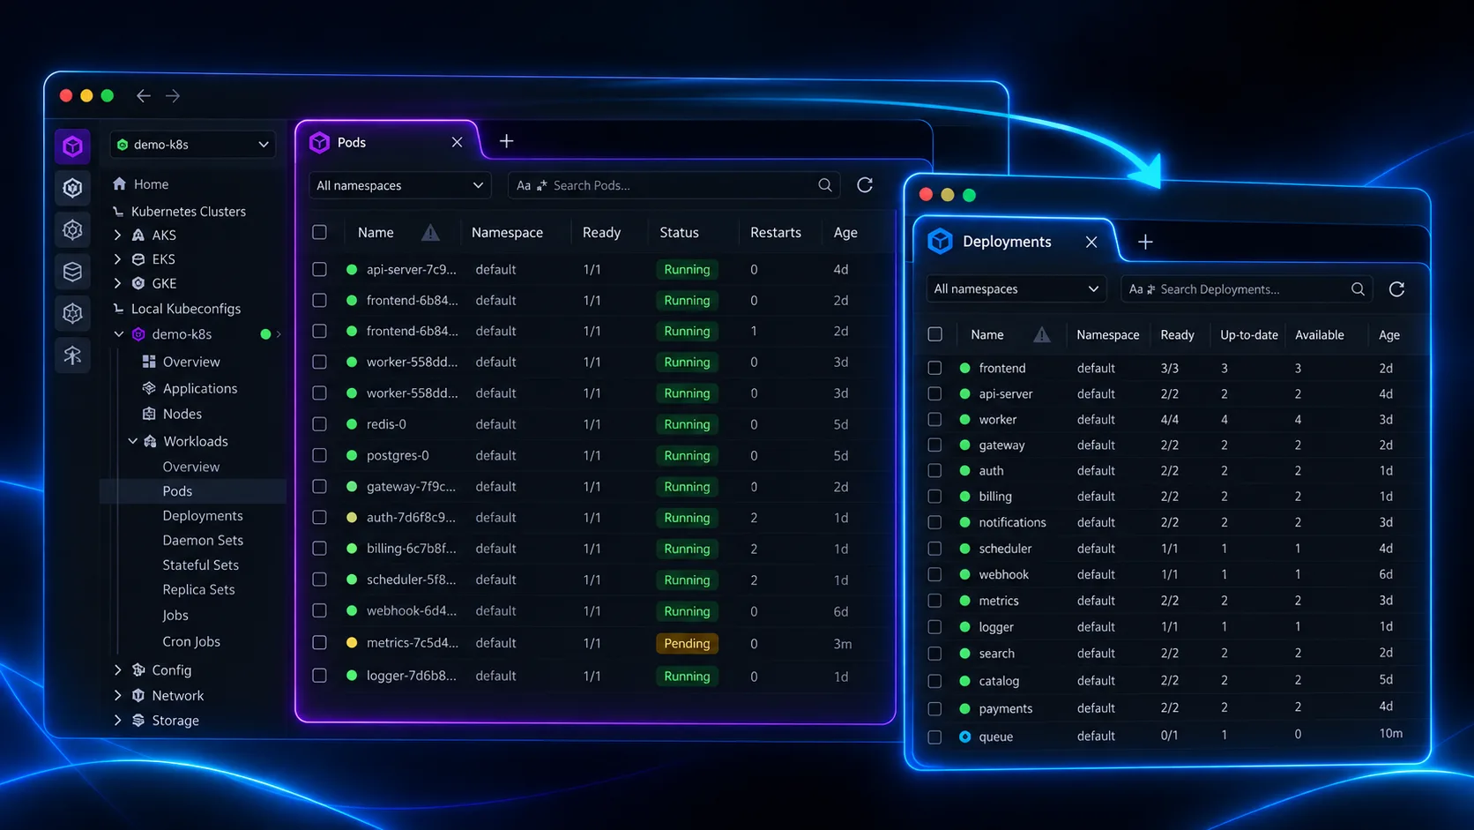Add new tab next to Pods
Image resolution: width=1474 pixels, height=830 pixels.
(506, 141)
